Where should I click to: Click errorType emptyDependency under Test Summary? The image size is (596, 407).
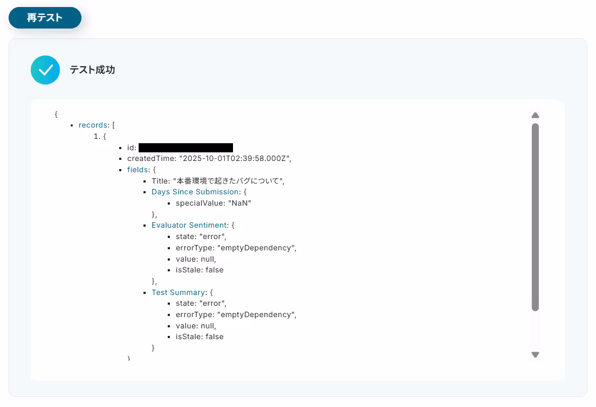coord(236,314)
